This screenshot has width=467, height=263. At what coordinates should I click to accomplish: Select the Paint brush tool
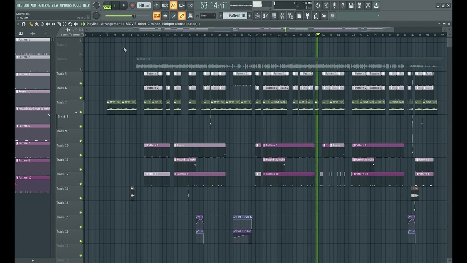click(x=37, y=24)
